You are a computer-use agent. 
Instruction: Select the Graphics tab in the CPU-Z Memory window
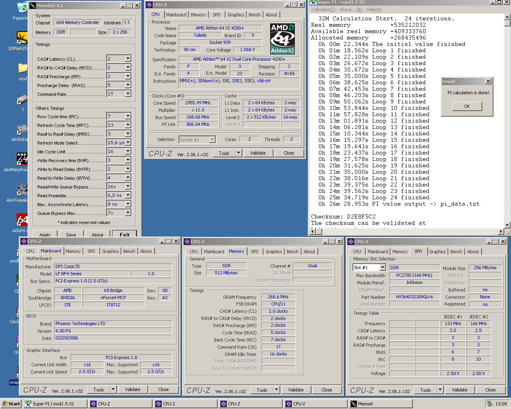click(273, 252)
